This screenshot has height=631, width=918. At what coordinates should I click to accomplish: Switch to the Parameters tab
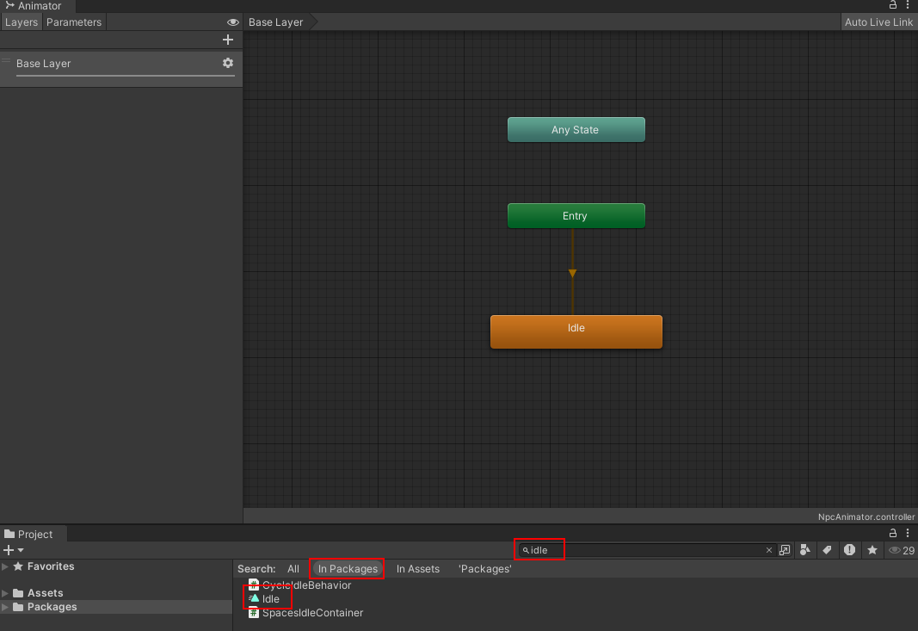click(74, 22)
